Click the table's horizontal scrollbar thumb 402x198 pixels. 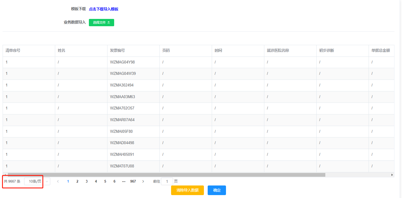pos(166,175)
